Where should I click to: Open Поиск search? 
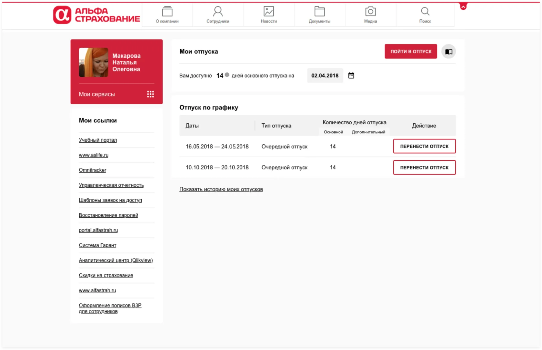click(x=425, y=15)
